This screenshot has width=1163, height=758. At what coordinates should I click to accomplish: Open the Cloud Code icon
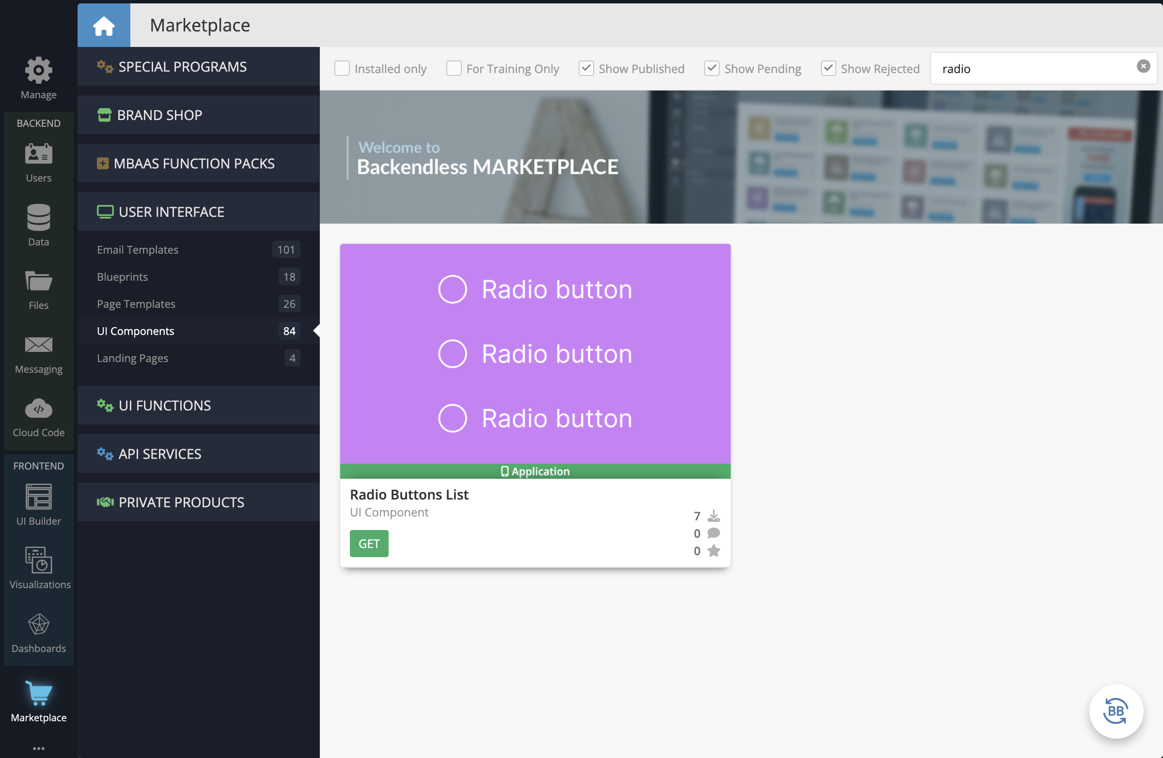pyautogui.click(x=39, y=409)
